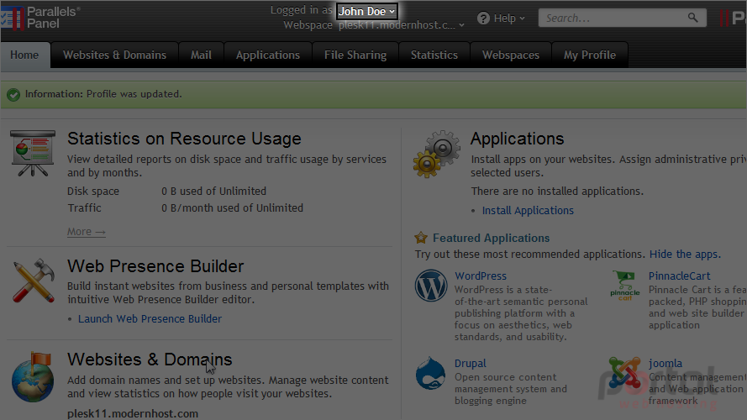Click the Hide the apps link

pyautogui.click(x=685, y=255)
